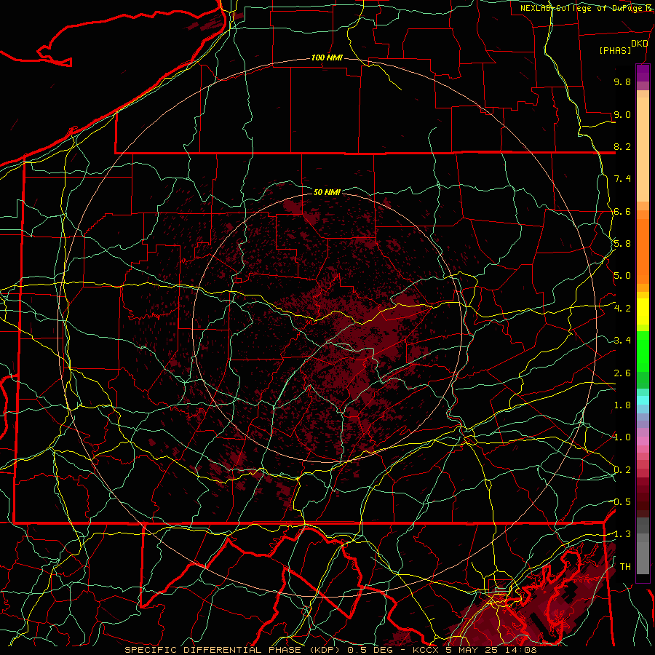This screenshot has height=655, width=655.
Task: Pick the pink segment of the color bar
Action: (x=643, y=442)
